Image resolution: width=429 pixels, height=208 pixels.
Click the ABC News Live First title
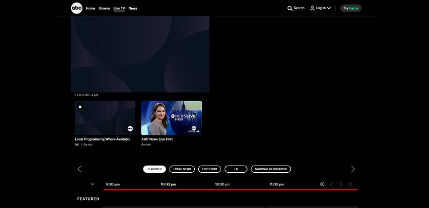coord(157,139)
